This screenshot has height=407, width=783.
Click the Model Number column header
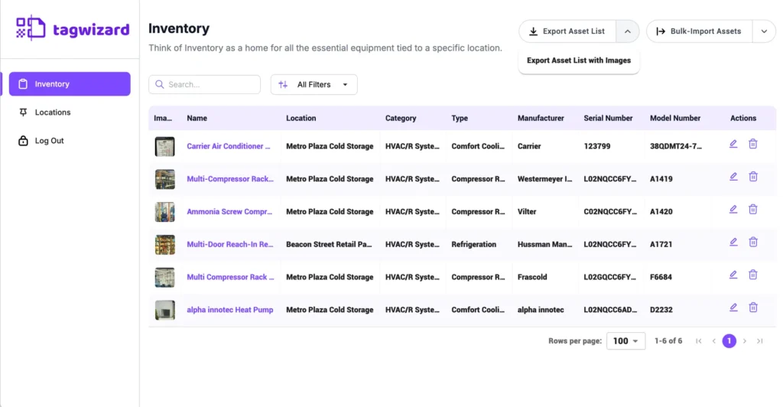click(x=675, y=119)
